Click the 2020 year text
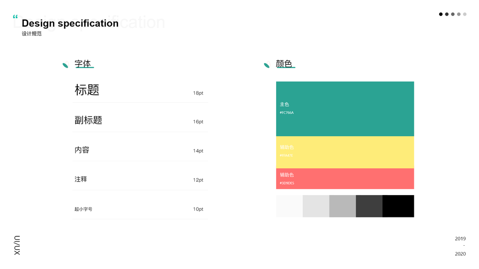This screenshot has height=269, width=479. click(x=460, y=254)
